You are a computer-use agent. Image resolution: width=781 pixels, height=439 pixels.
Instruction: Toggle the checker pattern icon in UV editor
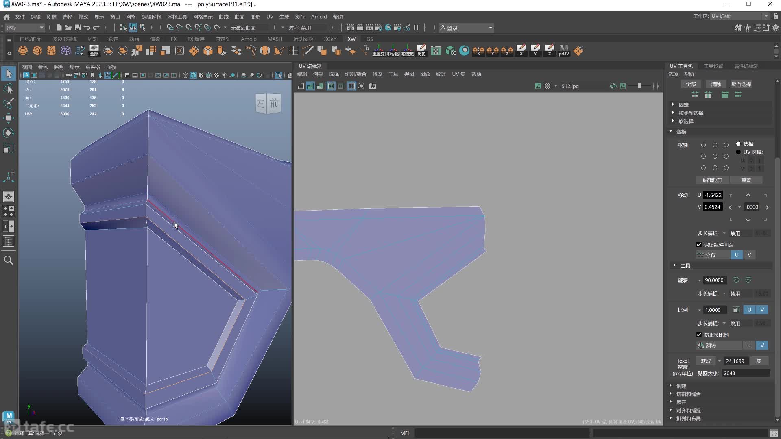point(548,86)
